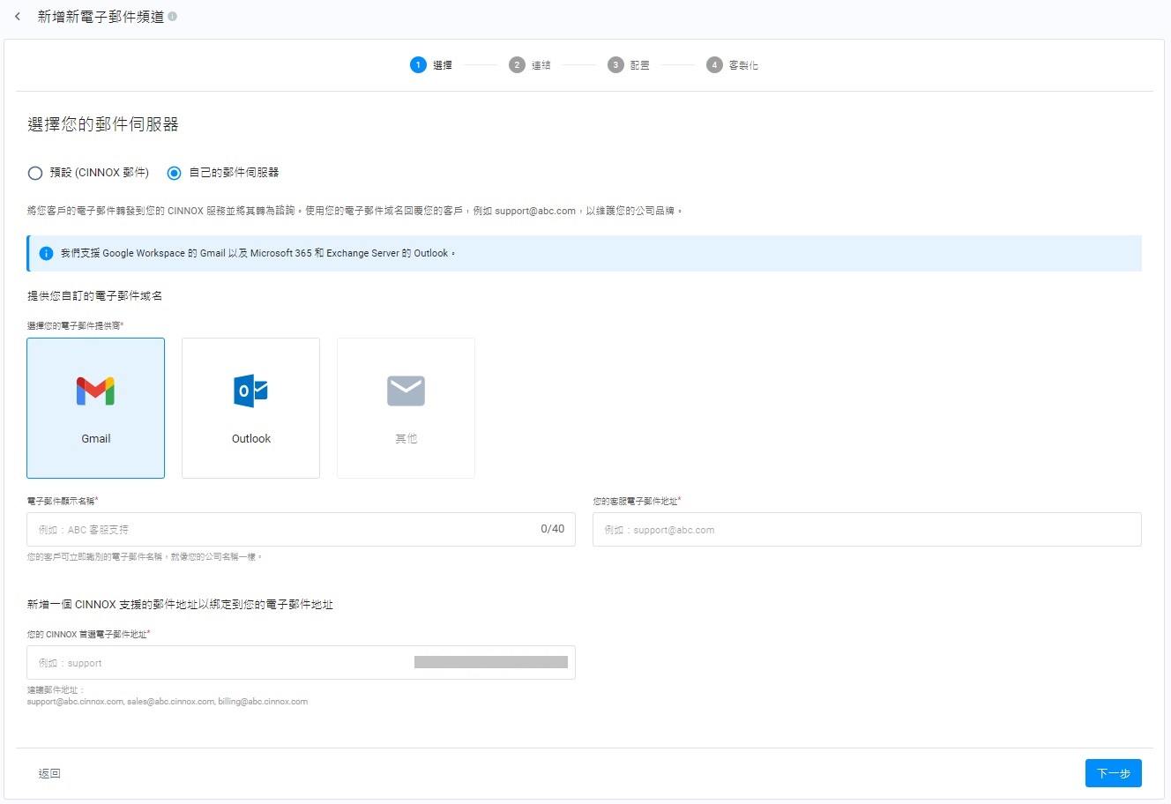Select 自己的郵件伺服器 radio option

coord(175,173)
